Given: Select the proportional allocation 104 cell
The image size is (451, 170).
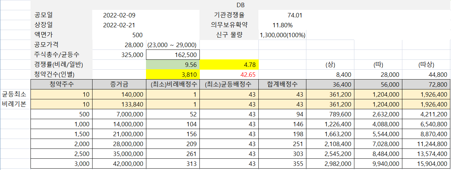Looking at the screenshot, I should click(173, 124).
